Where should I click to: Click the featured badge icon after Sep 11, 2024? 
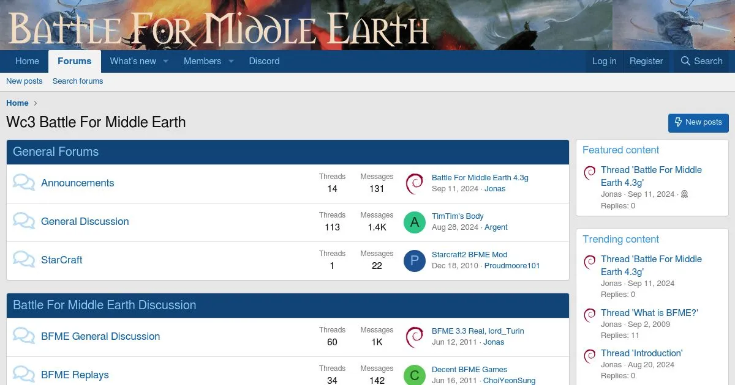684,194
